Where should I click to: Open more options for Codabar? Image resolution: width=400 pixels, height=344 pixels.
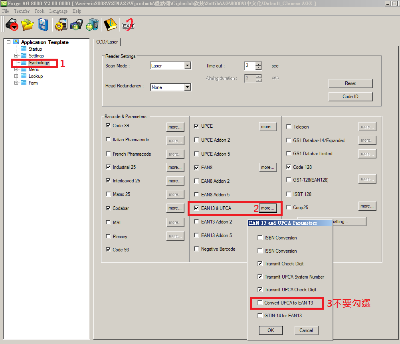(175, 208)
